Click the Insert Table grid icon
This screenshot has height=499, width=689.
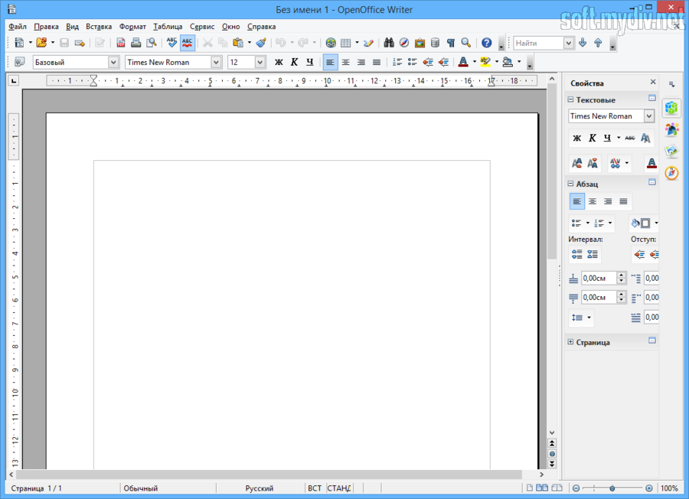click(x=346, y=43)
